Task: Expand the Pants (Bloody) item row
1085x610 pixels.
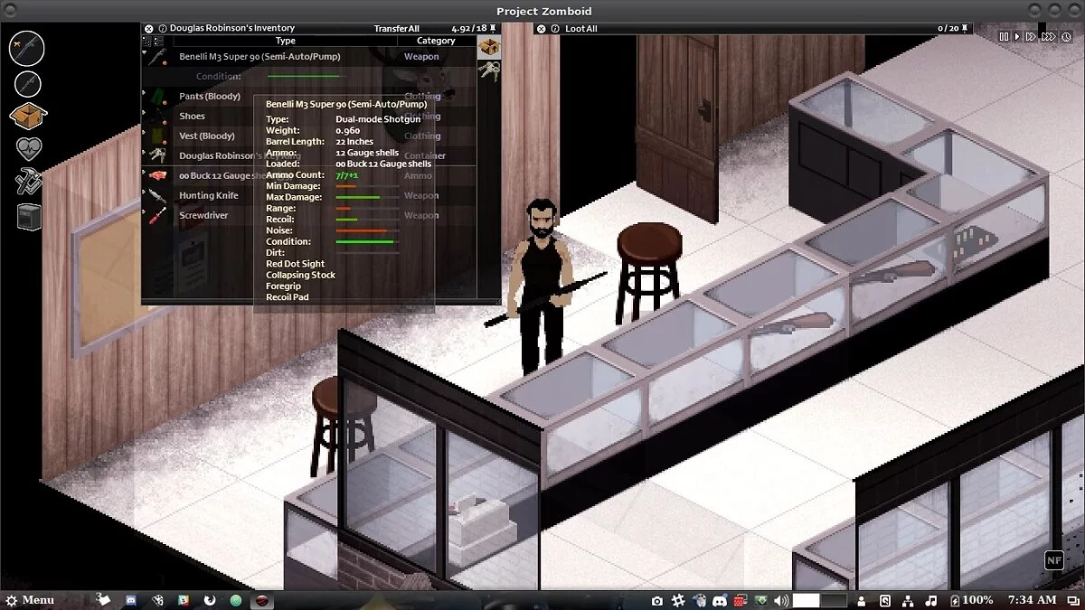Action: click(145, 93)
